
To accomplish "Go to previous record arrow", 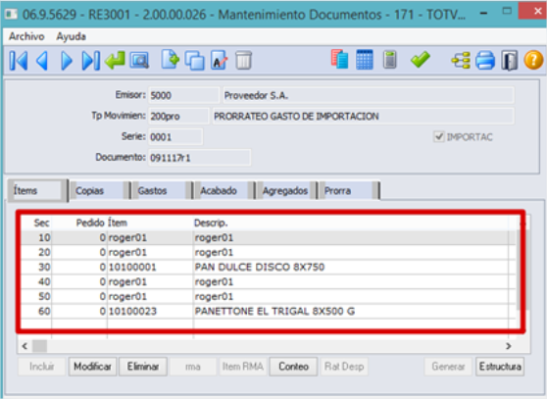I will pos(42,61).
